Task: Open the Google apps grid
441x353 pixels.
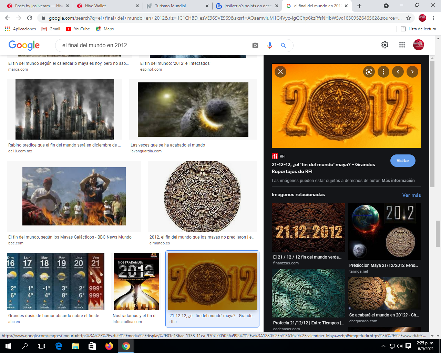Action: [402, 45]
